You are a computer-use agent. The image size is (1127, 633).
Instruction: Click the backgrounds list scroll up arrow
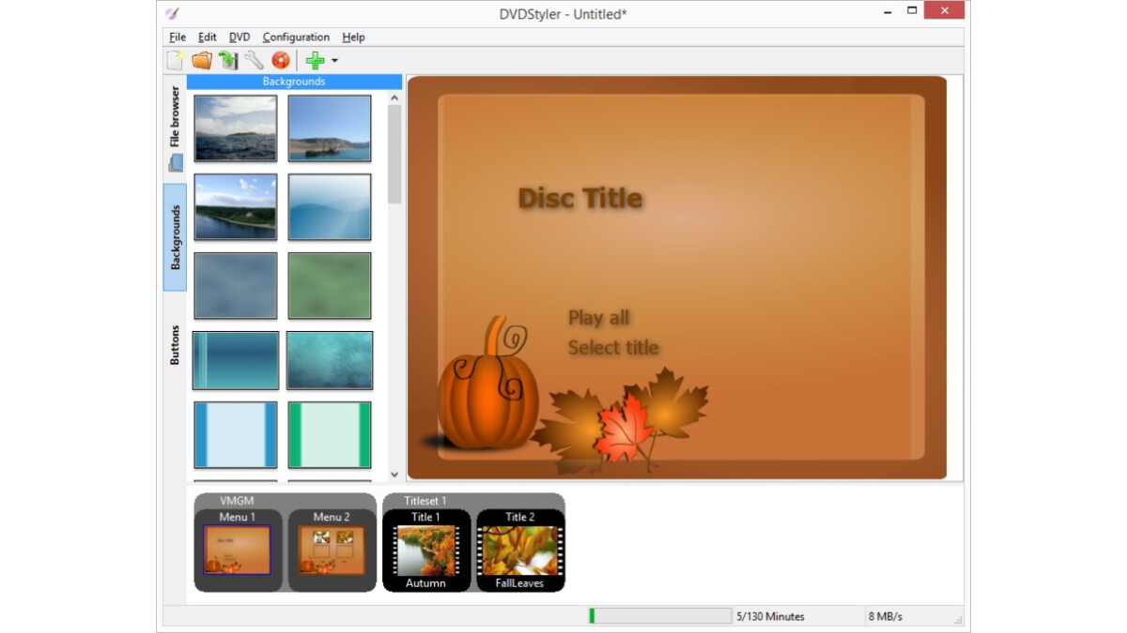pos(394,98)
